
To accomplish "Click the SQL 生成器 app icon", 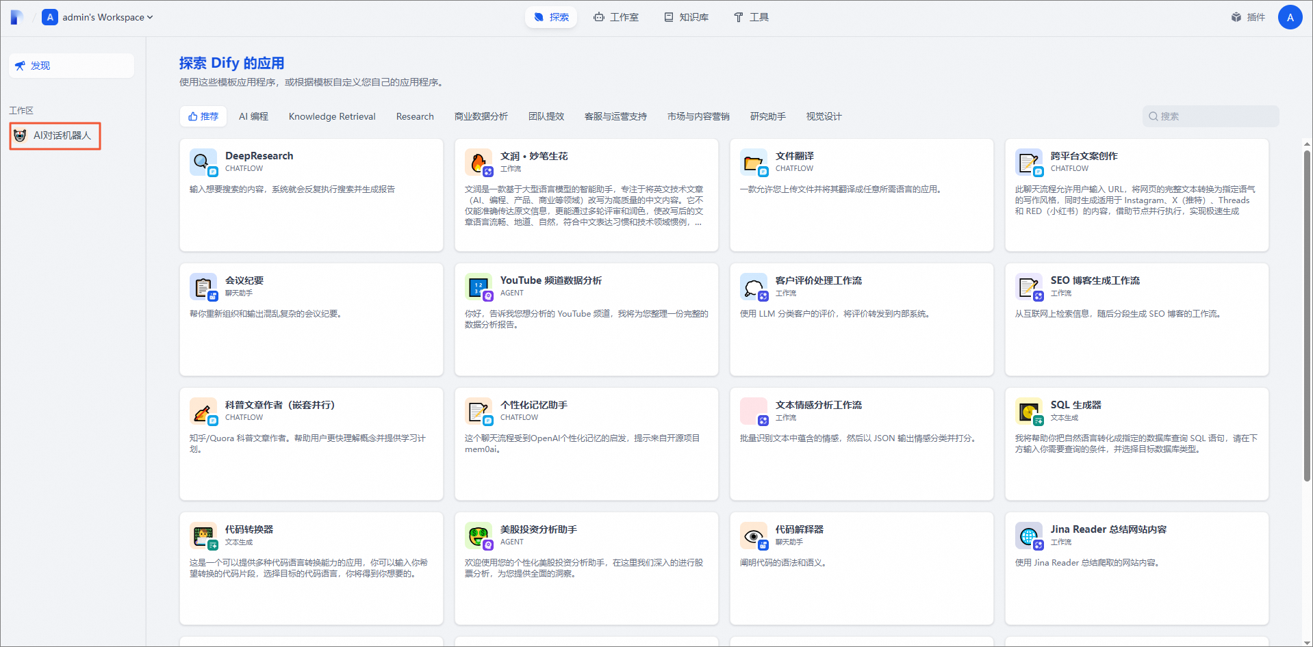I will [x=1028, y=411].
